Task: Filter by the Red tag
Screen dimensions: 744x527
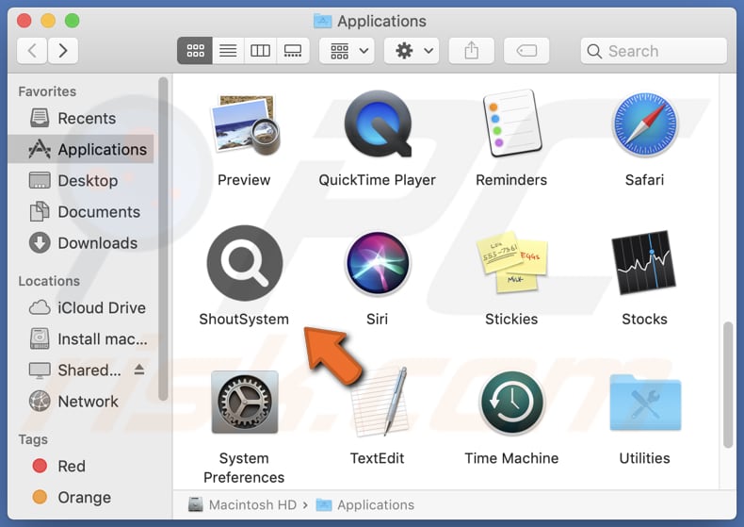Action: coord(81,467)
